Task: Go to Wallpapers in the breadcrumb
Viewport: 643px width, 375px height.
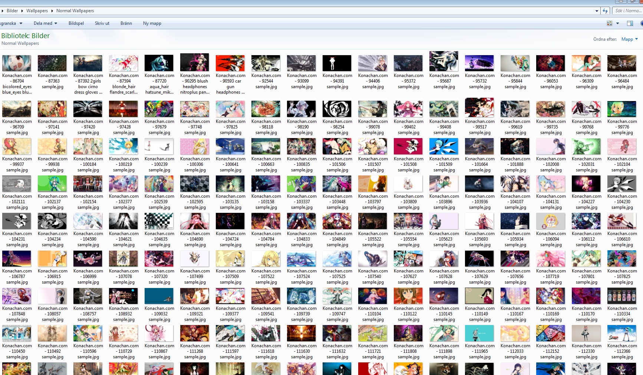Action: 37,11
